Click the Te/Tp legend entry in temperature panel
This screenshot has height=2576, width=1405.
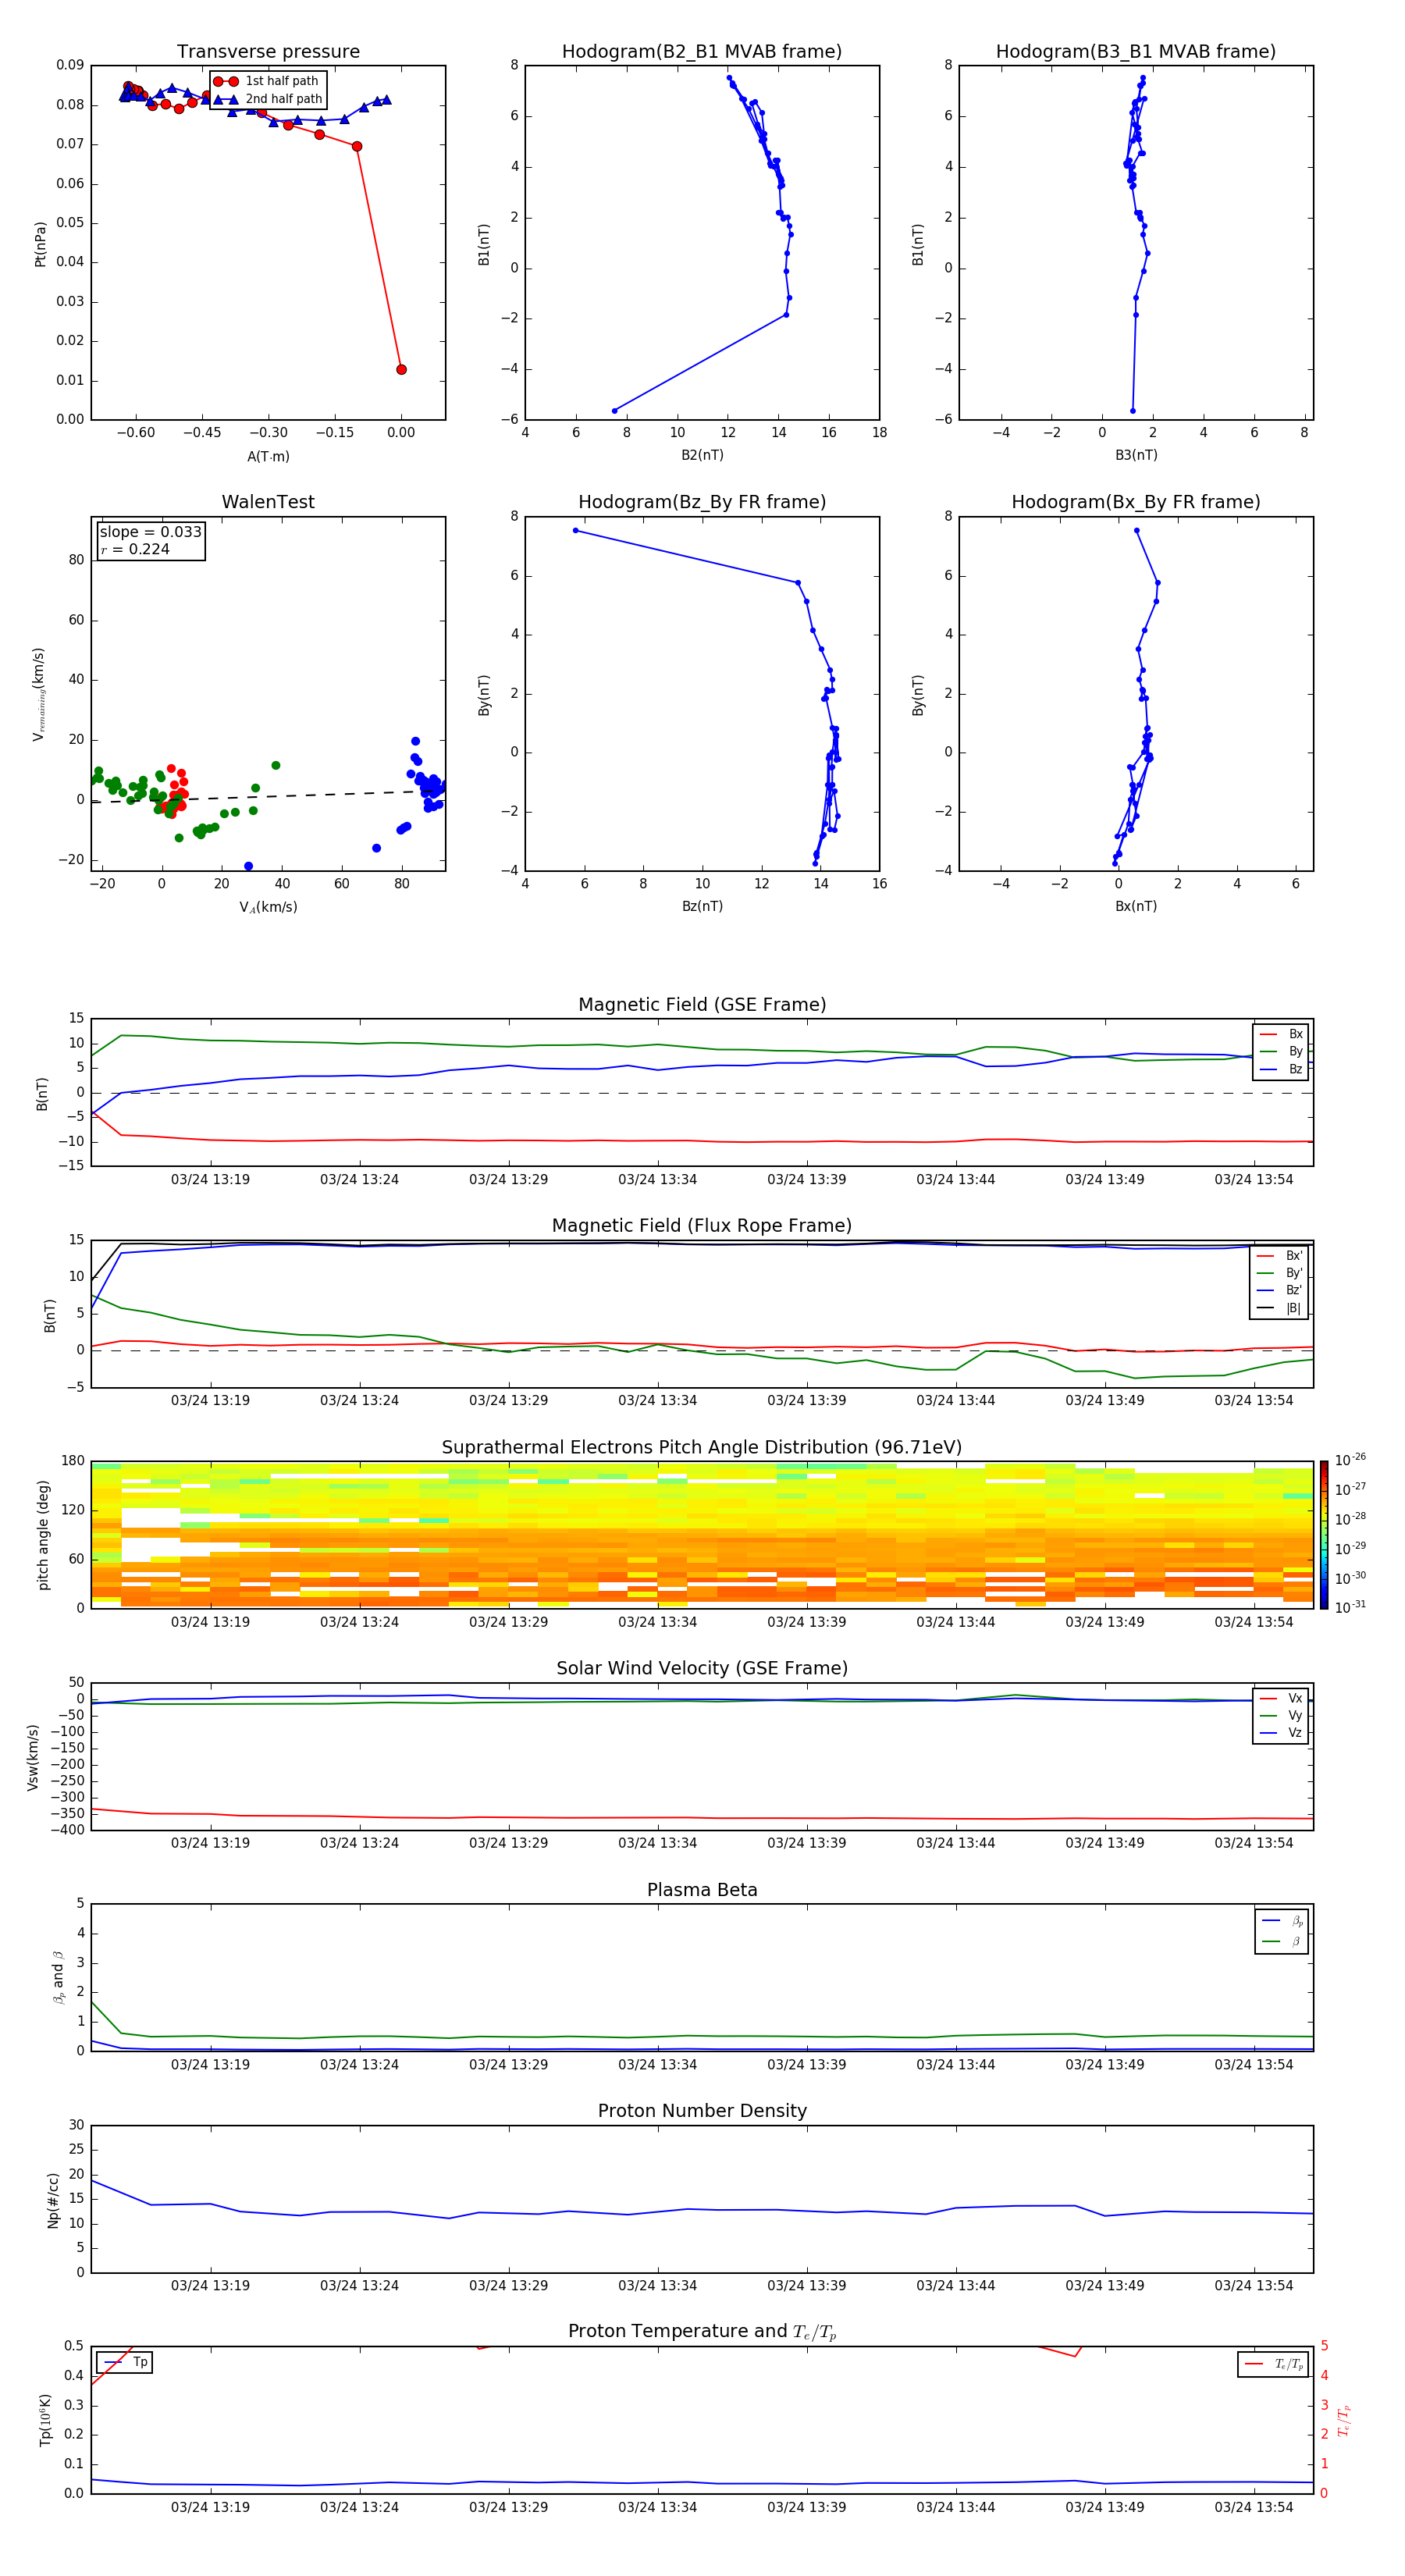(1274, 2364)
